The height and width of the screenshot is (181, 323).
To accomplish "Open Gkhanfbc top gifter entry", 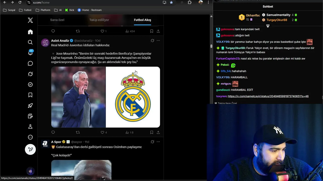I will (250, 17).
